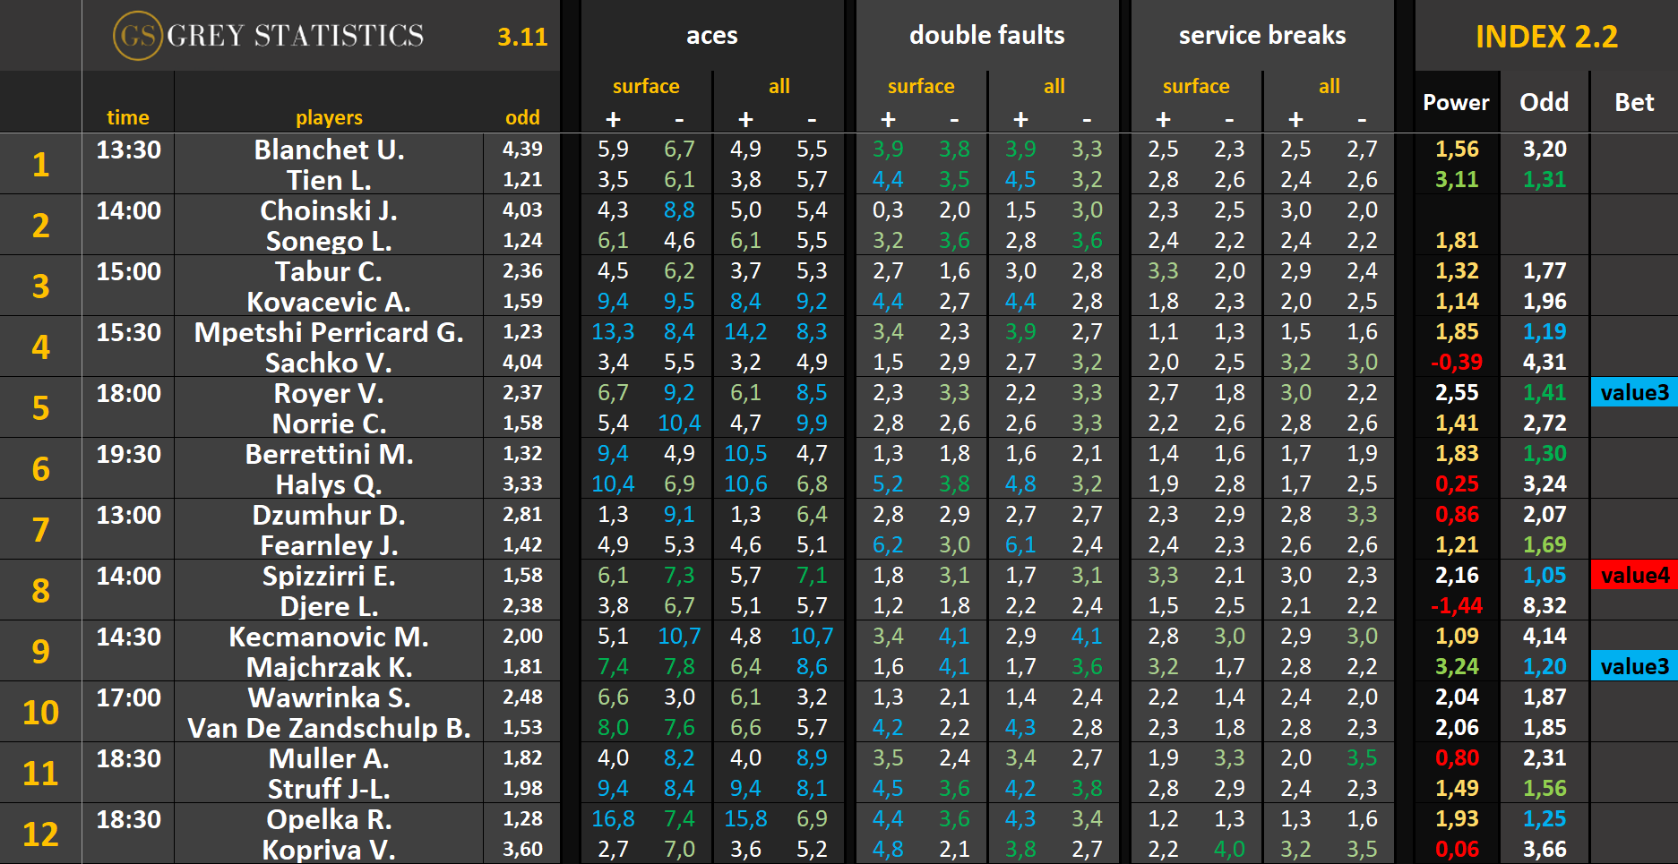Image resolution: width=1678 pixels, height=864 pixels.
Task: Select the all subheader under service breaks
Action: click(x=1329, y=86)
